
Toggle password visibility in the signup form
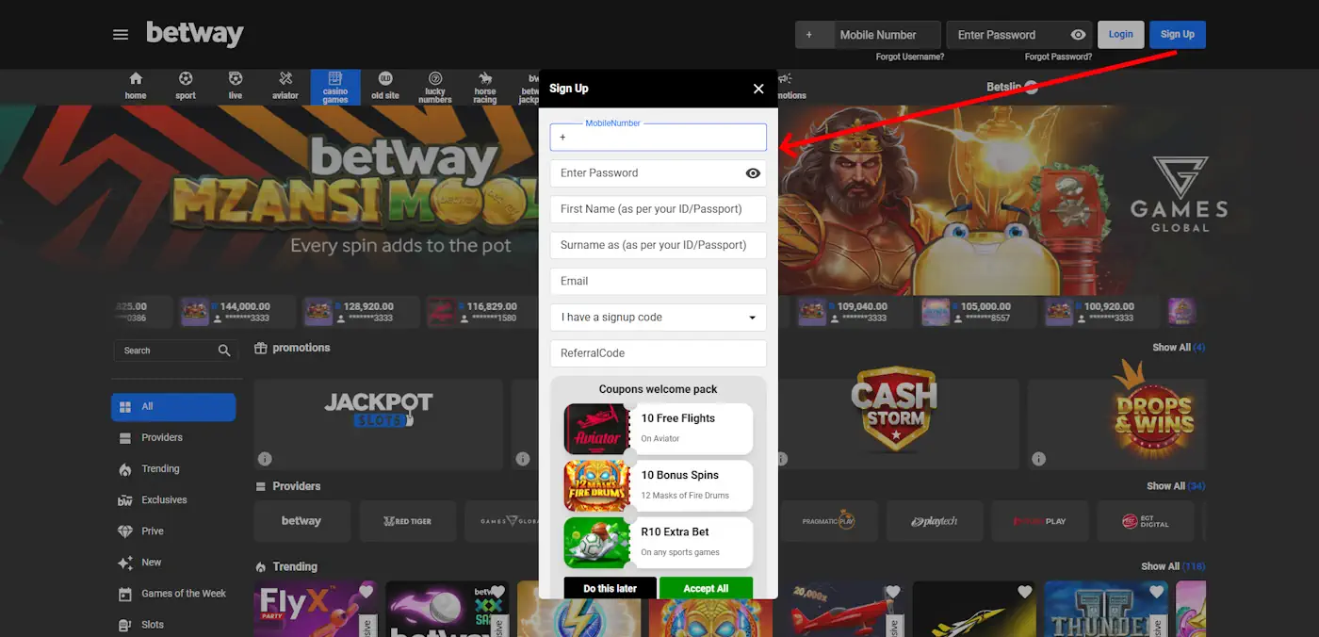(753, 173)
